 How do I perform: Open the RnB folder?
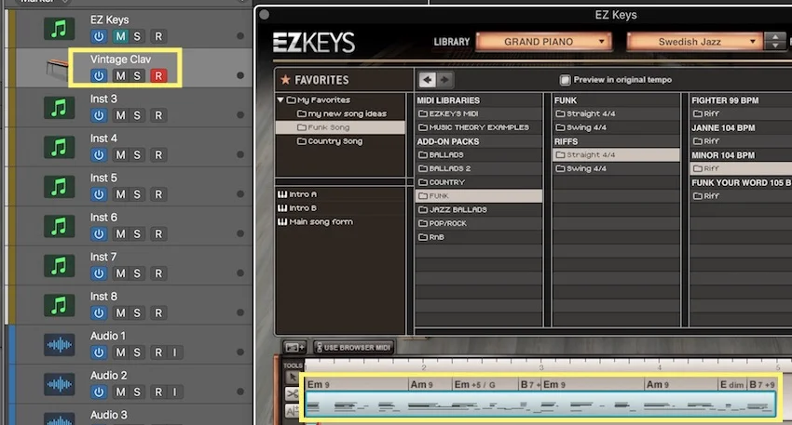tap(431, 237)
